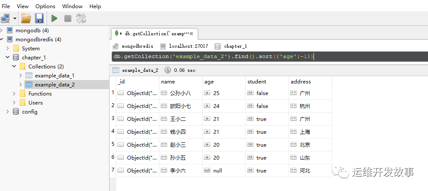Screen dimensions: 428x191
Task: Select the config database
Action: click(30, 112)
